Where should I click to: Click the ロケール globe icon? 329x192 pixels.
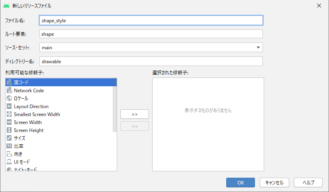coord(9,98)
